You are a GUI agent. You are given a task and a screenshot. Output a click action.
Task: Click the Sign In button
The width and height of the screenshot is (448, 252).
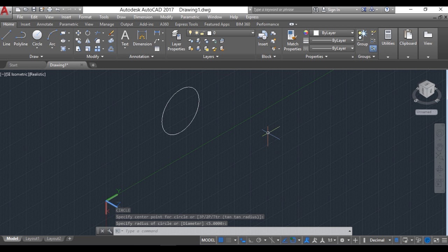(331, 9)
